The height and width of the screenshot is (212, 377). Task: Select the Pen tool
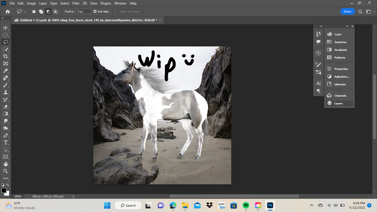pyautogui.click(x=6, y=135)
